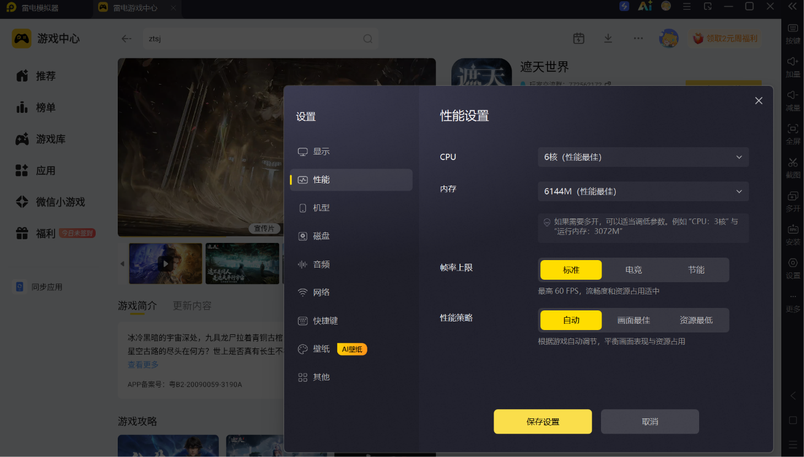This screenshot has height=457, width=804.
Task: Tap the Android recent-apps lines icon
Action: [793, 444]
